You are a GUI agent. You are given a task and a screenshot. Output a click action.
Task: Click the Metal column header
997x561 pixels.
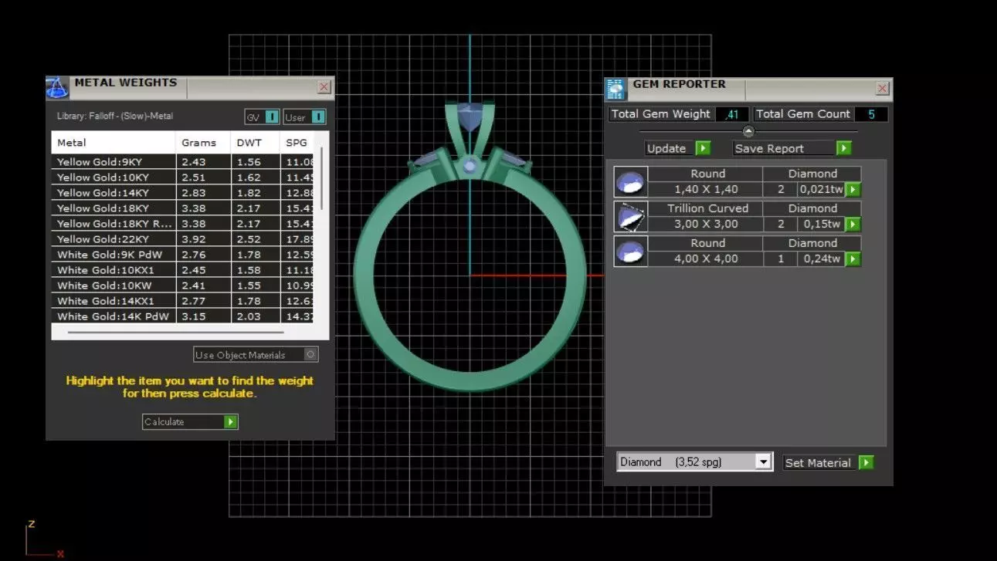(x=114, y=143)
